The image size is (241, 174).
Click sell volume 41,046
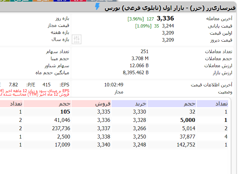coord(62,120)
